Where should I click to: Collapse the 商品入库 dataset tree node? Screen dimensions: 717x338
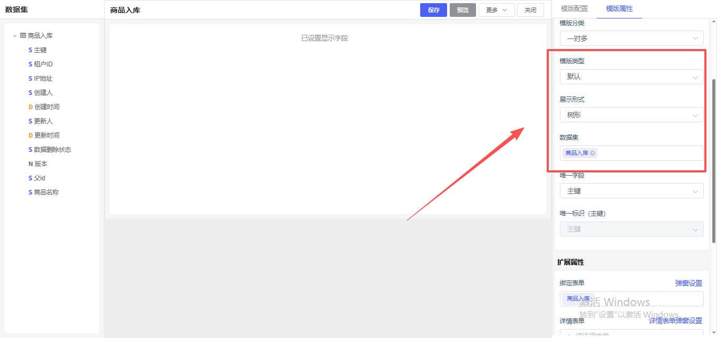[15, 36]
